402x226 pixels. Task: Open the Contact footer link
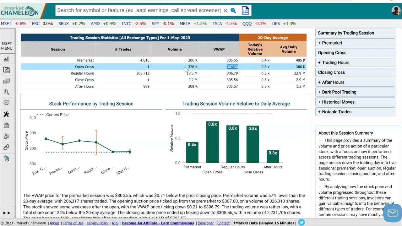[223, 223]
